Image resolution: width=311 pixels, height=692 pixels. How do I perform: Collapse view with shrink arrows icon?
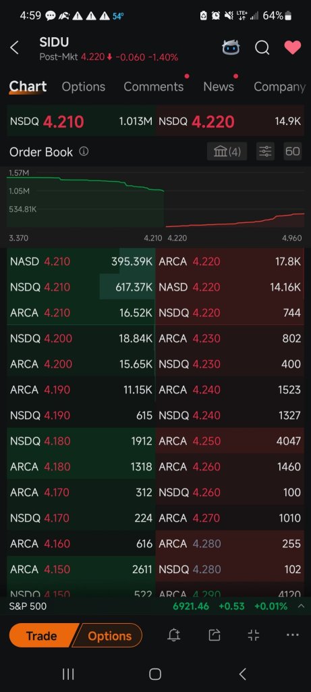coord(253,635)
